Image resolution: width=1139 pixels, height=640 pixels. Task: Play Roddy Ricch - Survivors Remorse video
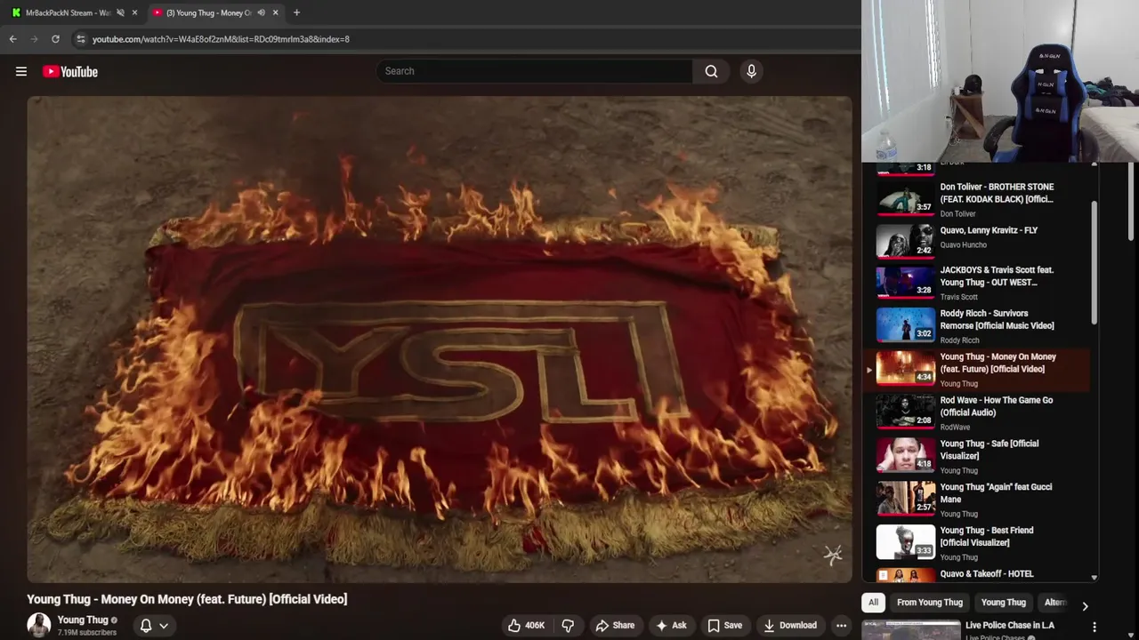[x=979, y=326]
